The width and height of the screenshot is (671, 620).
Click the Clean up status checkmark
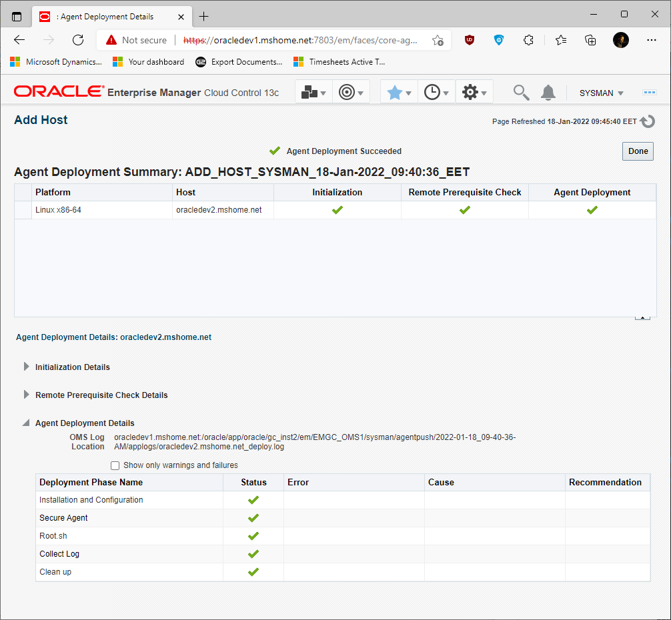click(253, 572)
